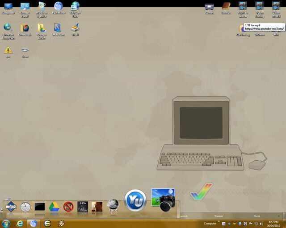Open the Ebooks folder icon
Screen dimensions: 286x228
pyautogui.click(x=226, y=8)
